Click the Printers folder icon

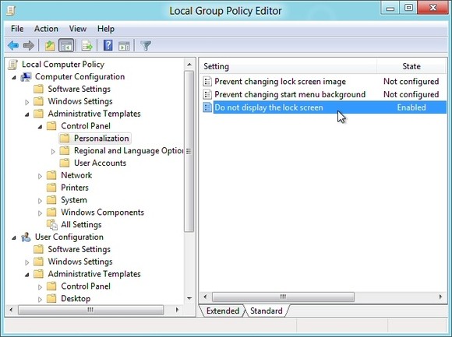click(x=51, y=188)
